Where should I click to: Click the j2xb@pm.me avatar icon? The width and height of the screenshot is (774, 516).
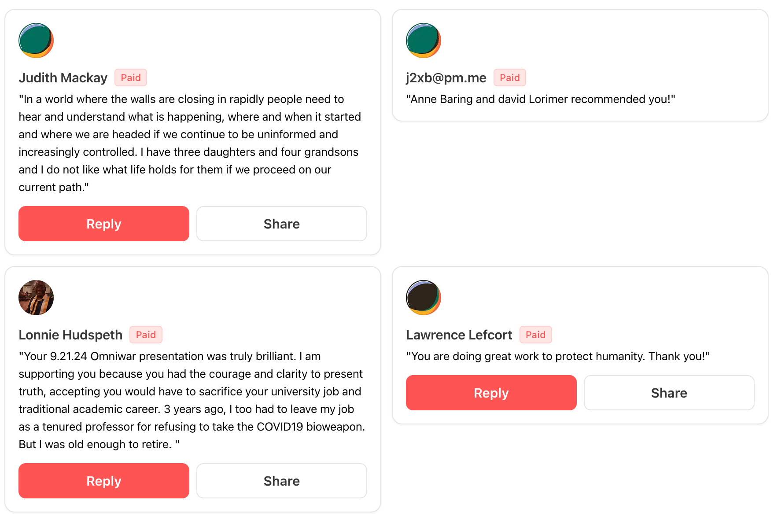424,41
